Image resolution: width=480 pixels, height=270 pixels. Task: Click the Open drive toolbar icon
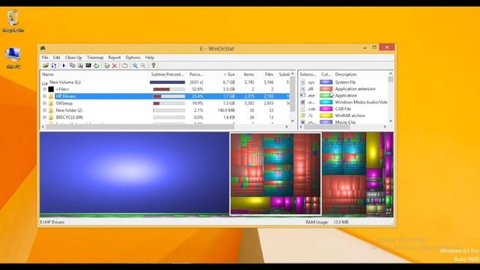tap(46, 65)
